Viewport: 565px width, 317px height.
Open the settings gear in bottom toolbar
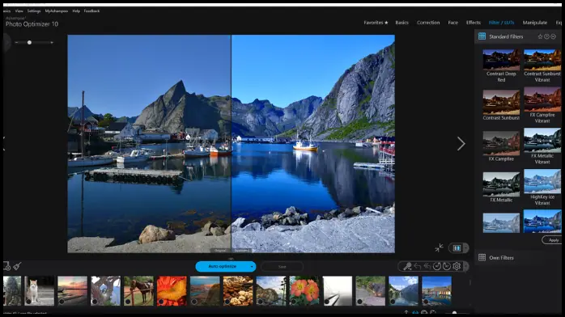click(457, 266)
